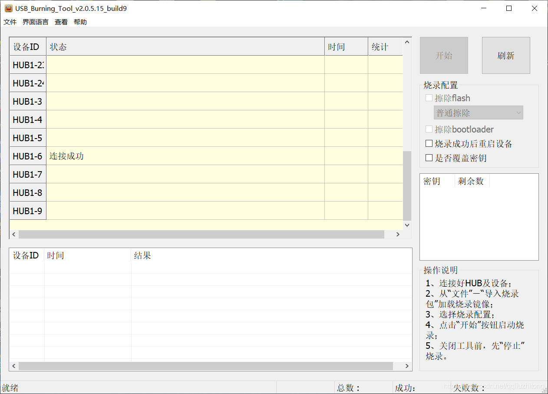Screen dimensions: 548x394
Task: Check 烧录成功后重启设备 option
Action: coord(429,143)
